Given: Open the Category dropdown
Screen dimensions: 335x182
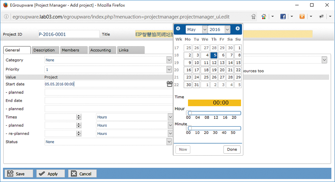Looking at the screenshot, I should click(169, 60).
